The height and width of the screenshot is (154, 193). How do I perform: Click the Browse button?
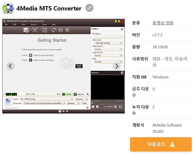tap(72, 103)
